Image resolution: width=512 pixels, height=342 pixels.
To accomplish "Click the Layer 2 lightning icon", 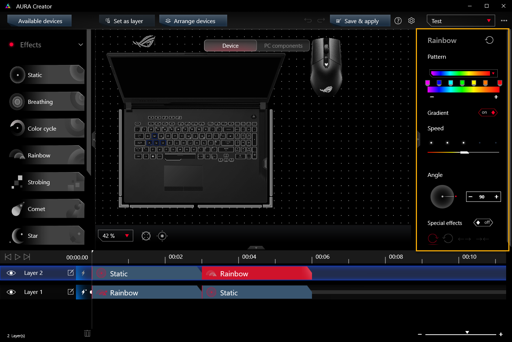I will coord(83,273).
